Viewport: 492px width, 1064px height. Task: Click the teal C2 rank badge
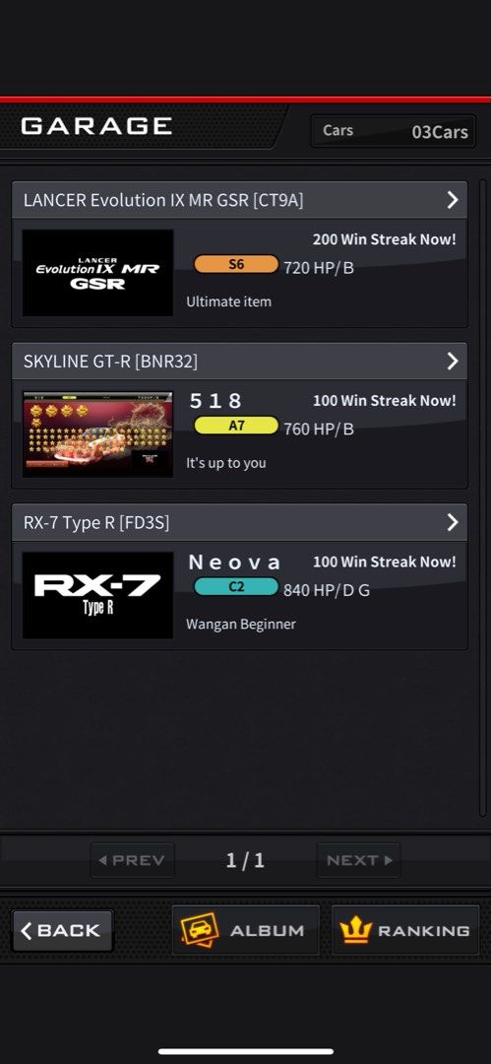click(x=236, y=586)
